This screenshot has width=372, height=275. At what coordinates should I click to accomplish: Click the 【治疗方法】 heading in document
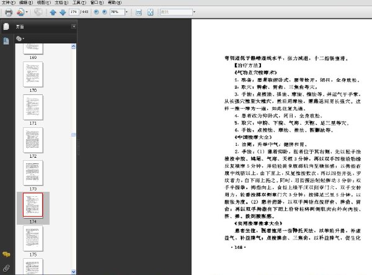(247, 65)
